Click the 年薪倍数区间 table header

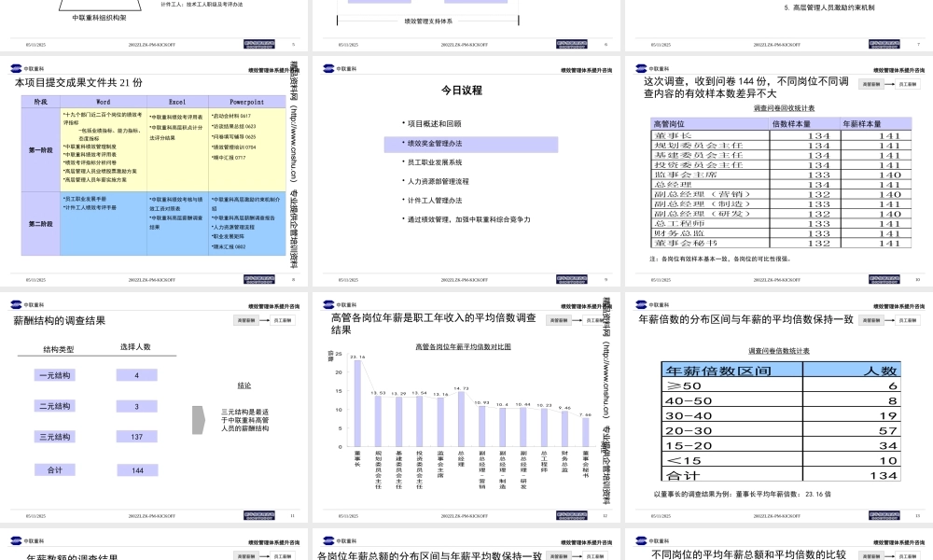(731, 371)
